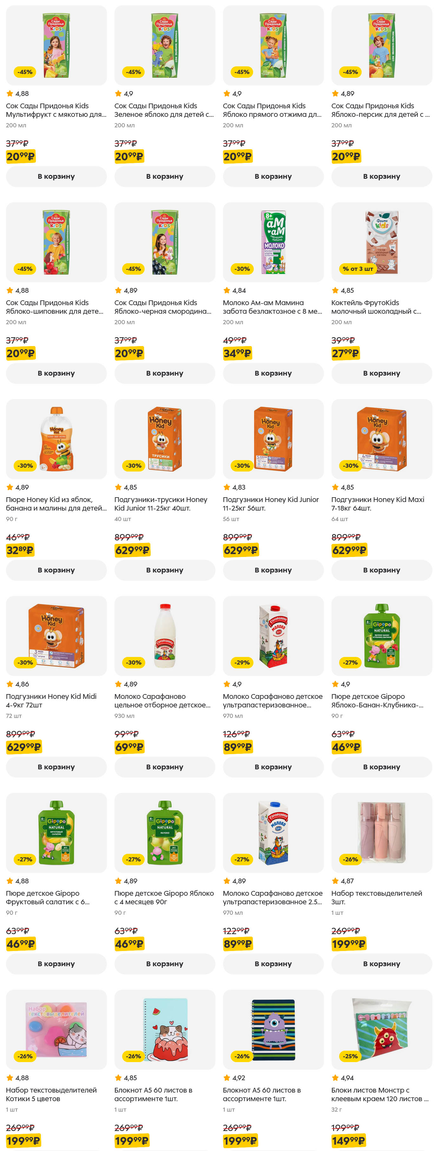Click the -29% discount badge
Screen dimensions: 440x1151
coord(242,663)
